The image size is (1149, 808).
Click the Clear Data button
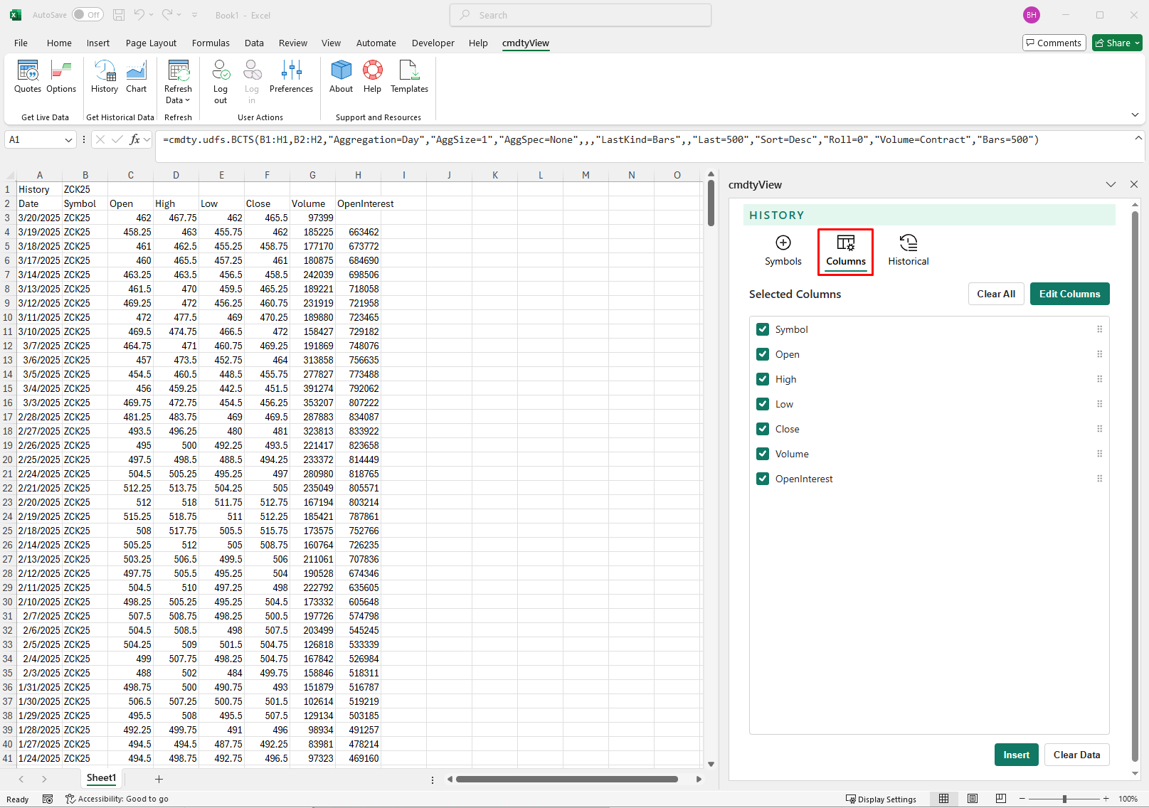[1076, 755]
